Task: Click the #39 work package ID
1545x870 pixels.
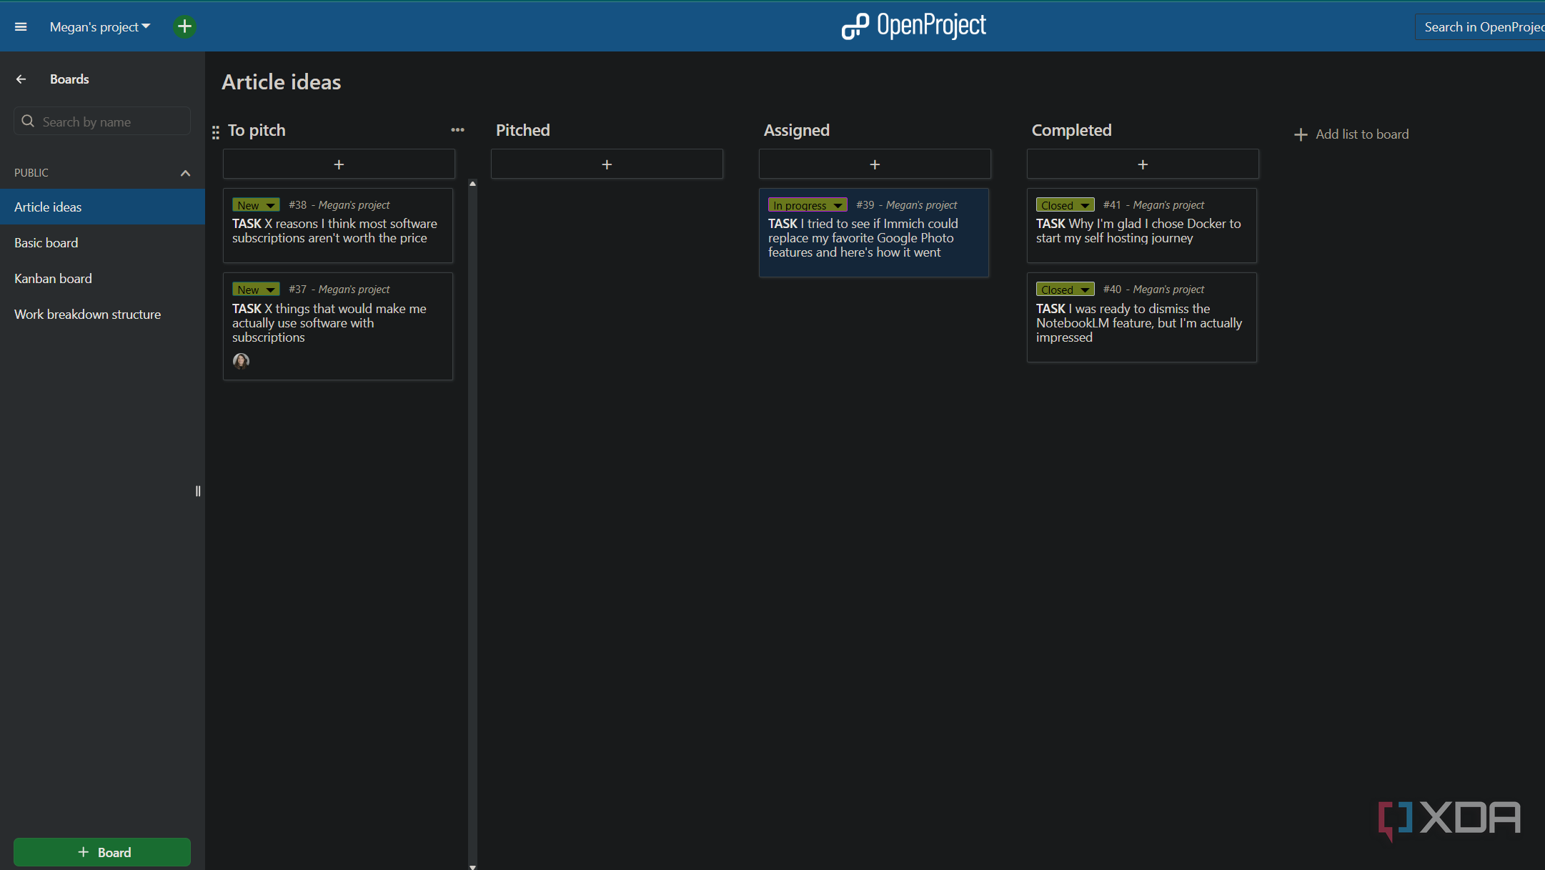Action: pos(865,205)
